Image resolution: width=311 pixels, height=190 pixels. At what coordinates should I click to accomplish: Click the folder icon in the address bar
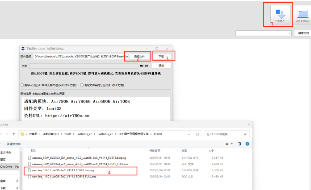point(22,134)
